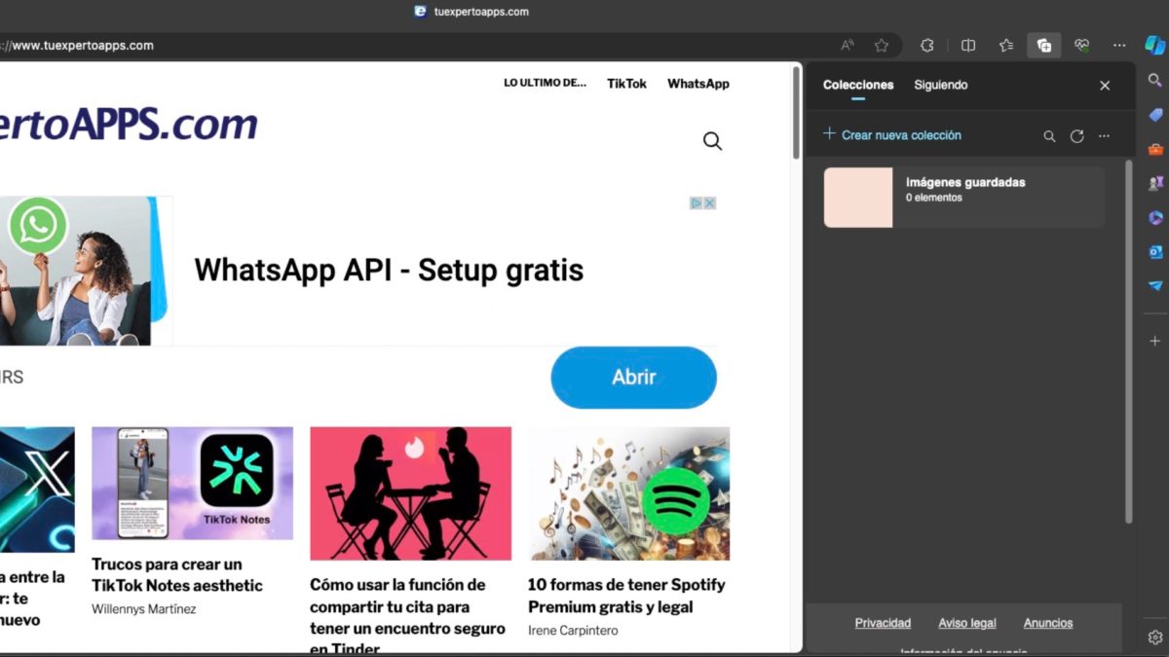The height and width of the screenshot is (657, 1169).
Task: Open the Tinder safe-date article headline
Action: [x=407, y=616]
